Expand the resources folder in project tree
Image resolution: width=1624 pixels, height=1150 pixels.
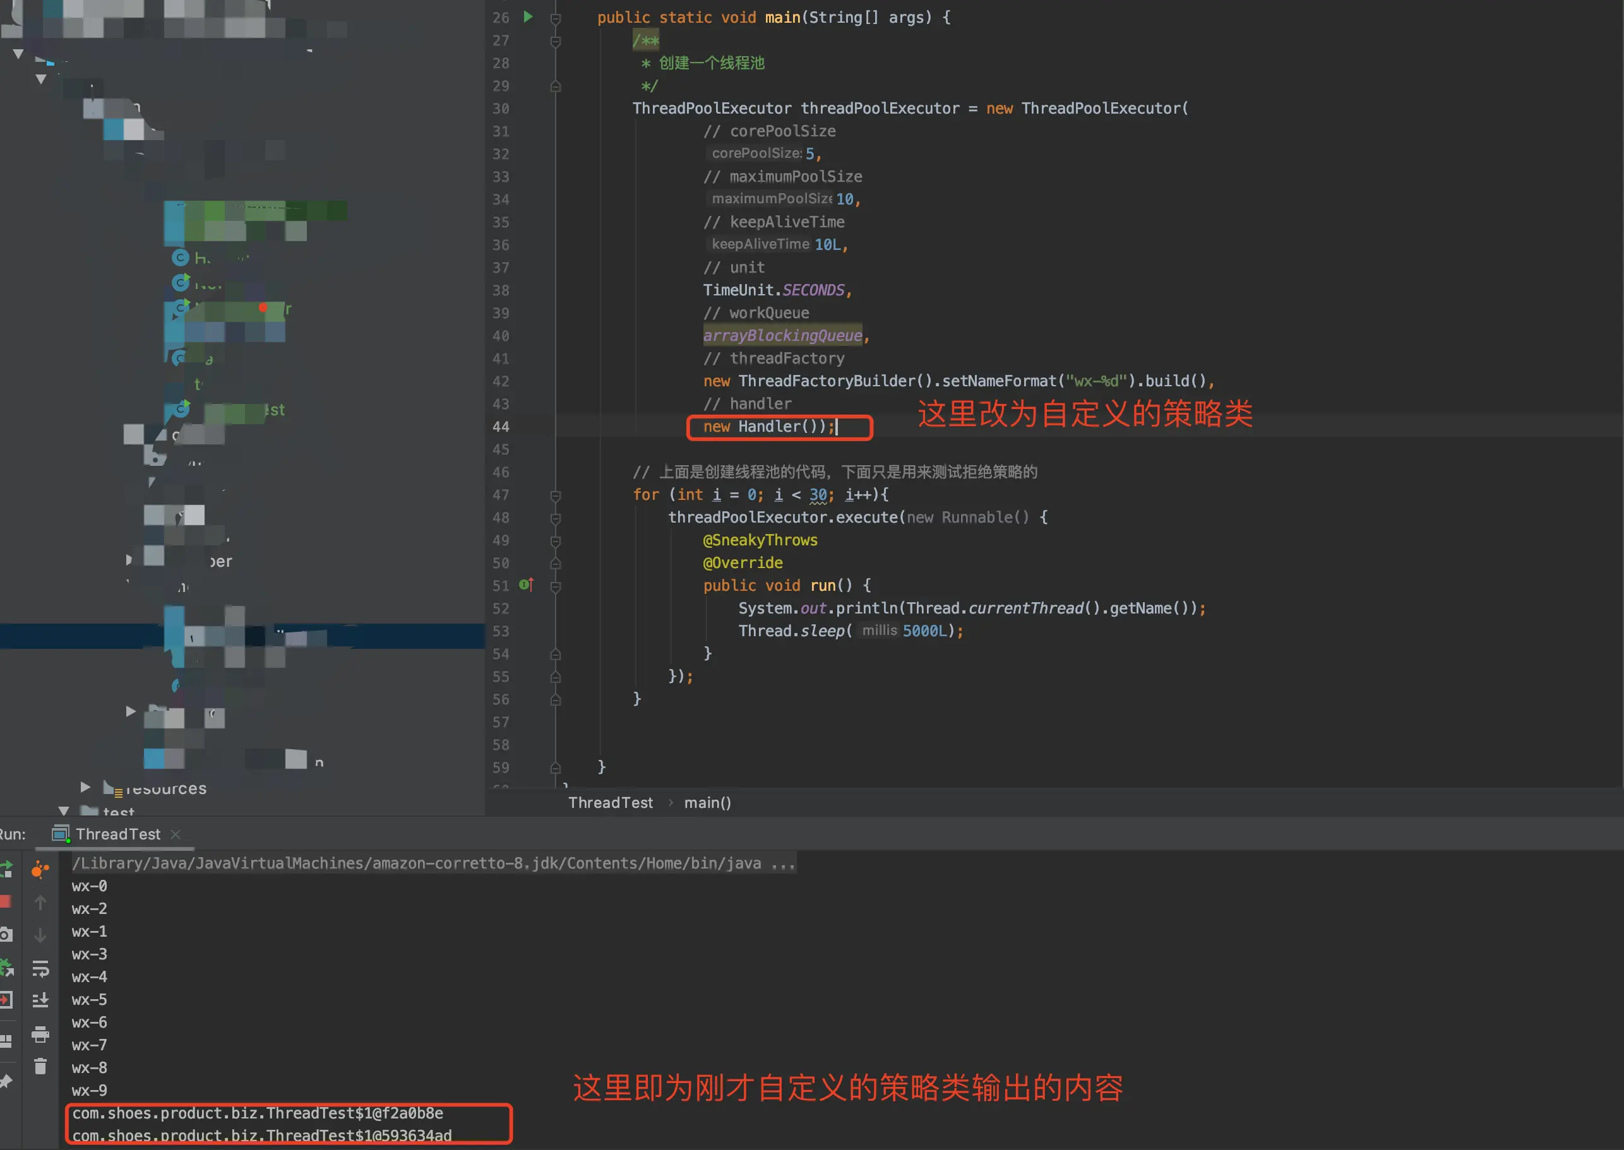85,786
